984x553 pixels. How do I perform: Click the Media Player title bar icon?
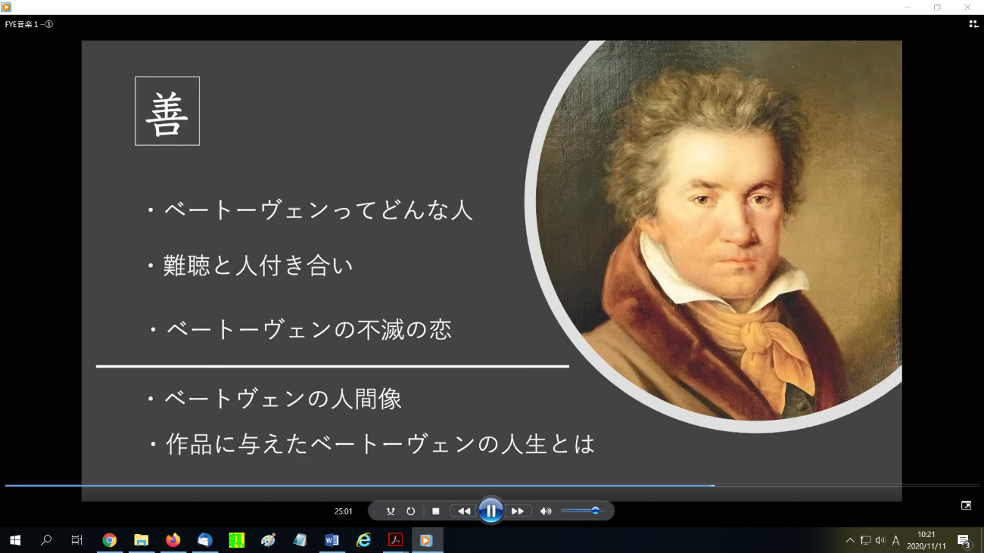6,7
